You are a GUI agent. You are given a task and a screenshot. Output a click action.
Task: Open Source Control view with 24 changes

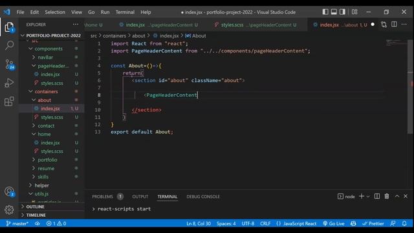pyautogui.click(x=10, y=64)
